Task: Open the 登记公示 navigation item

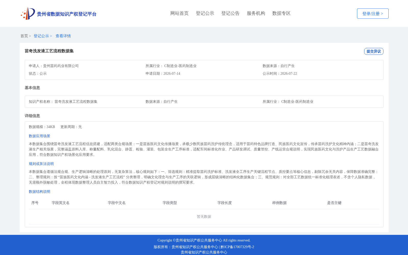Action: tap(205, 13)
